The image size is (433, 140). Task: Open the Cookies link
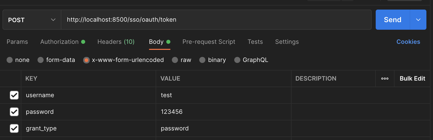pyautogui.click(x=408, y=42)
